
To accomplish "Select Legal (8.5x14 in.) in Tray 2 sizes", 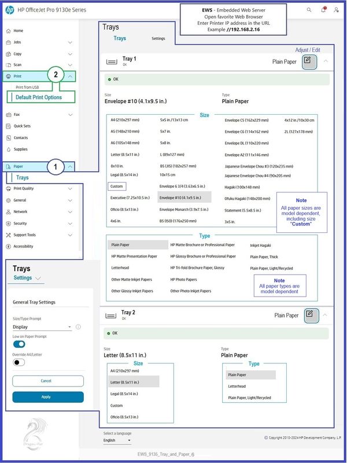I will pos(124,394).
